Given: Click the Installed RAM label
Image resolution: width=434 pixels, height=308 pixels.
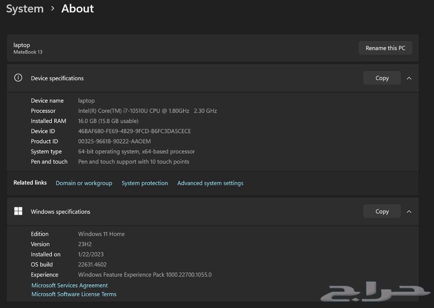Looking at the screenshot, I should [48, 121].
